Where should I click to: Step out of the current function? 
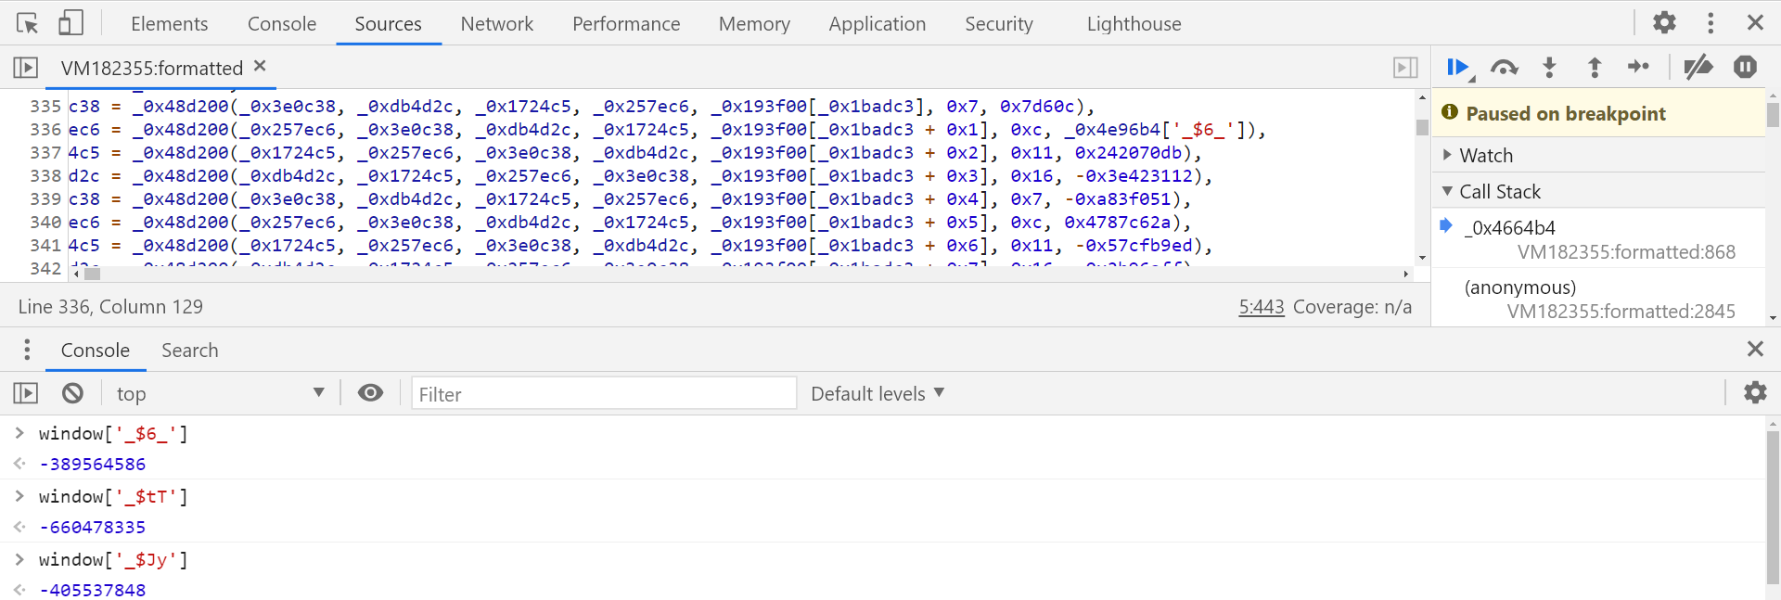(x=1595, y=68)
